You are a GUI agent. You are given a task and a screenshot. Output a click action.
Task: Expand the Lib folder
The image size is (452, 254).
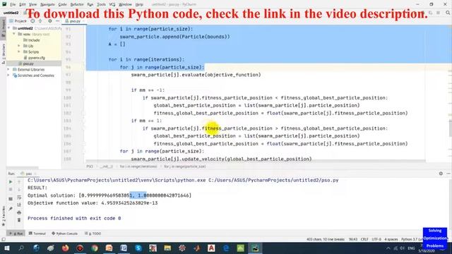19,46
